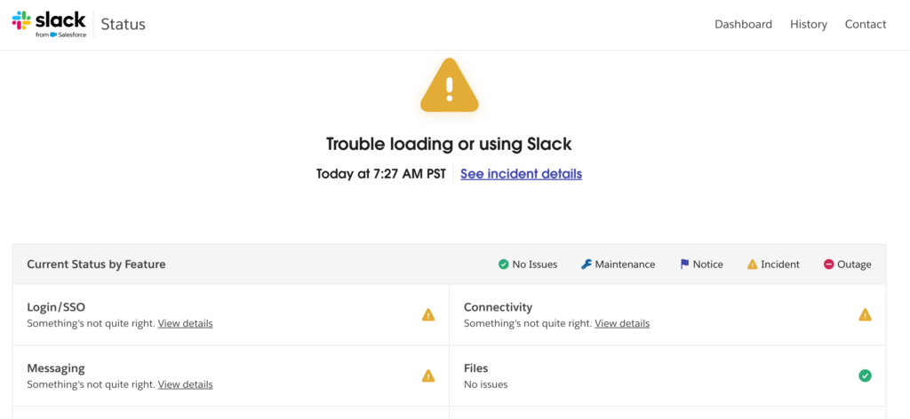Click the Connectivity feature title
The width and height of the screenshot is (910, 419).
click(x=498, y=307)
